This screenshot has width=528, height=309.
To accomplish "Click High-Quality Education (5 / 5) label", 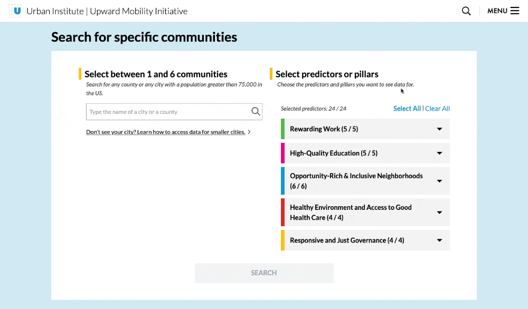I will 333,153.
